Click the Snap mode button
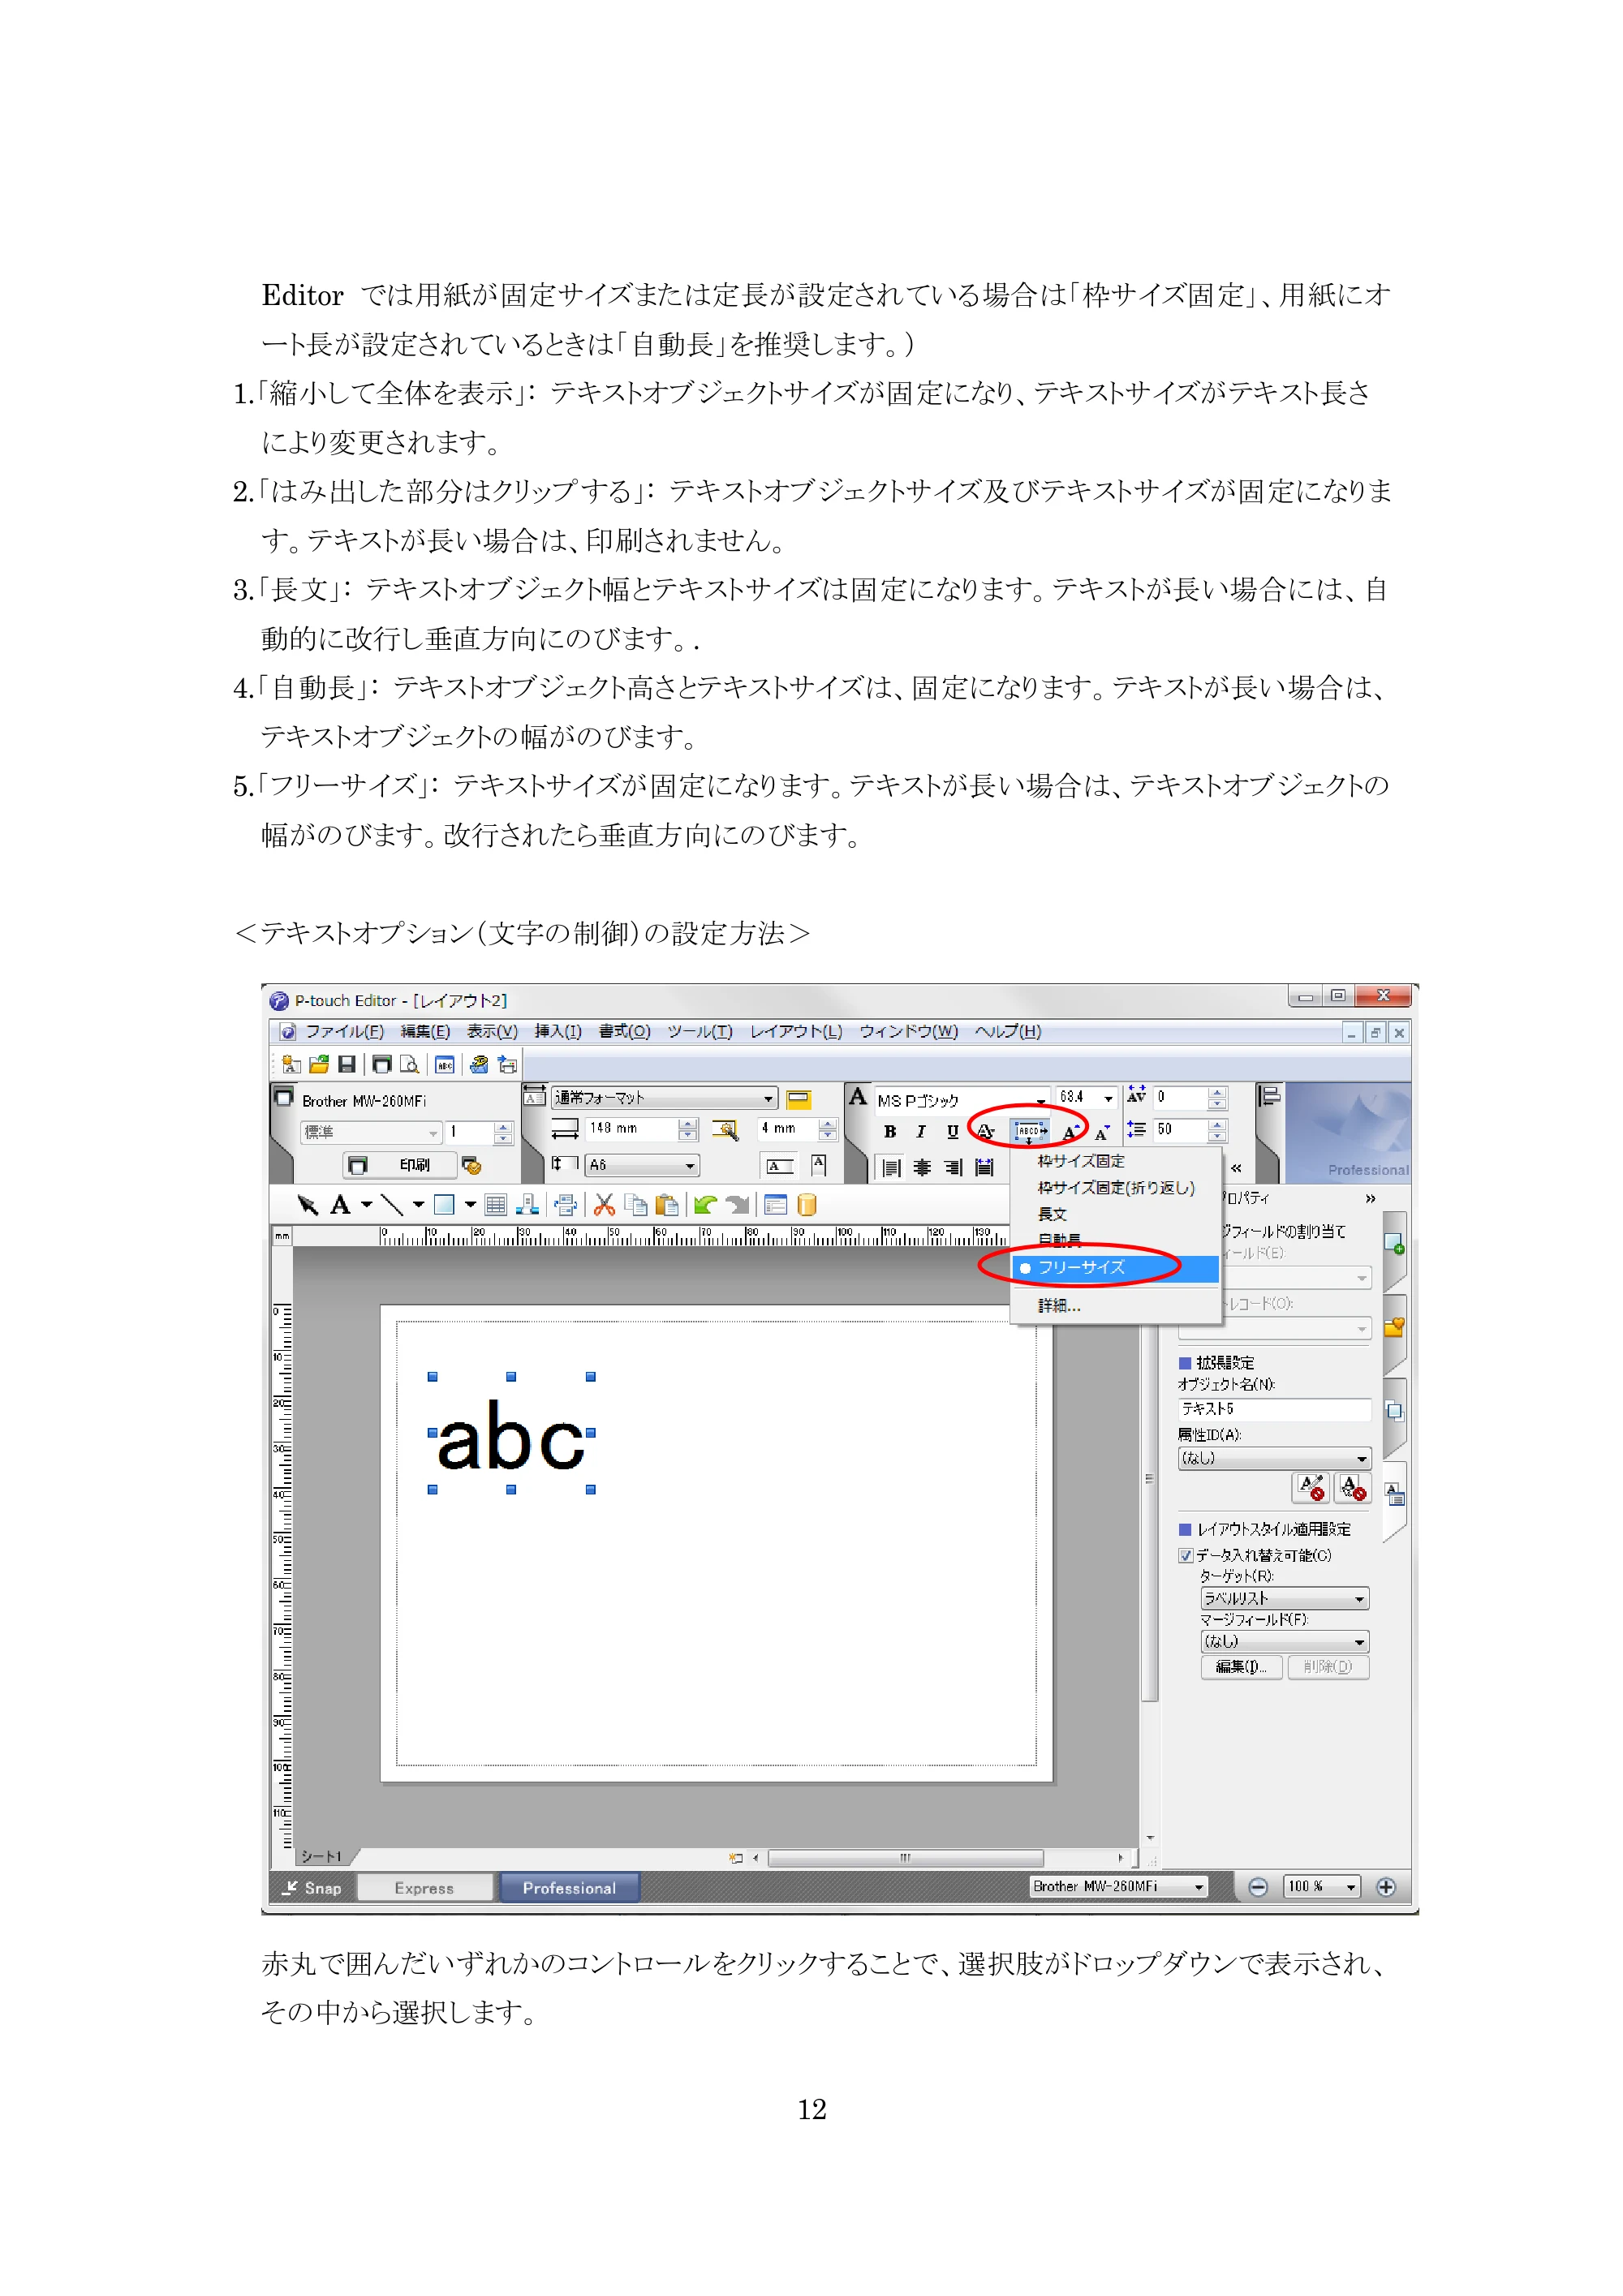 point(312,1888)
